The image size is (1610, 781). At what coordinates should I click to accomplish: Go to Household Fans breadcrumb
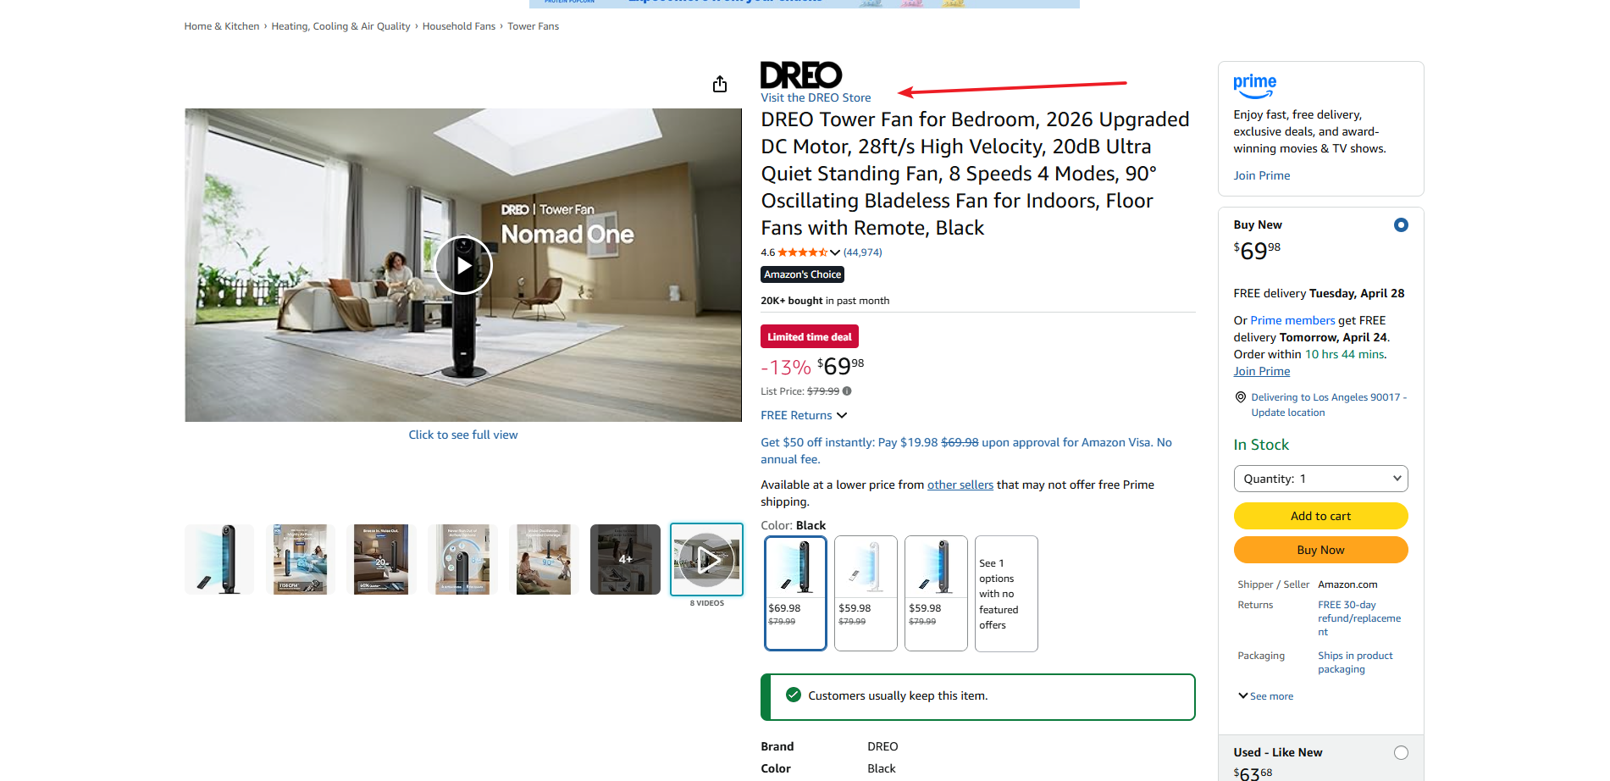click(x=459, y=26)
